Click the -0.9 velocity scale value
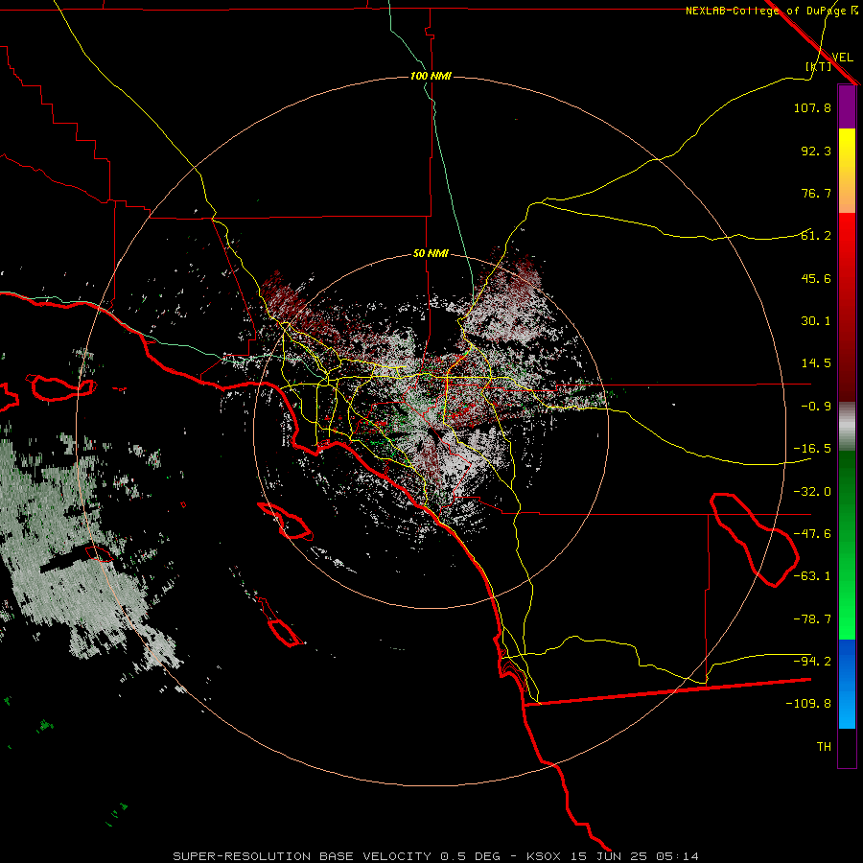This screenshot has height=863, width=863. tap(816, 407)
